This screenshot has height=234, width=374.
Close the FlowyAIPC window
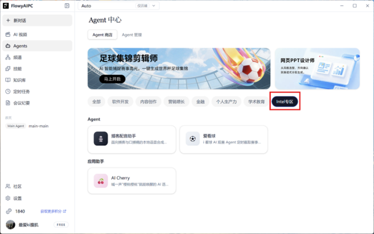(x=367, y=6)
